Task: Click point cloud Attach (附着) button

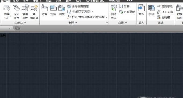Action: click(124, 6)
